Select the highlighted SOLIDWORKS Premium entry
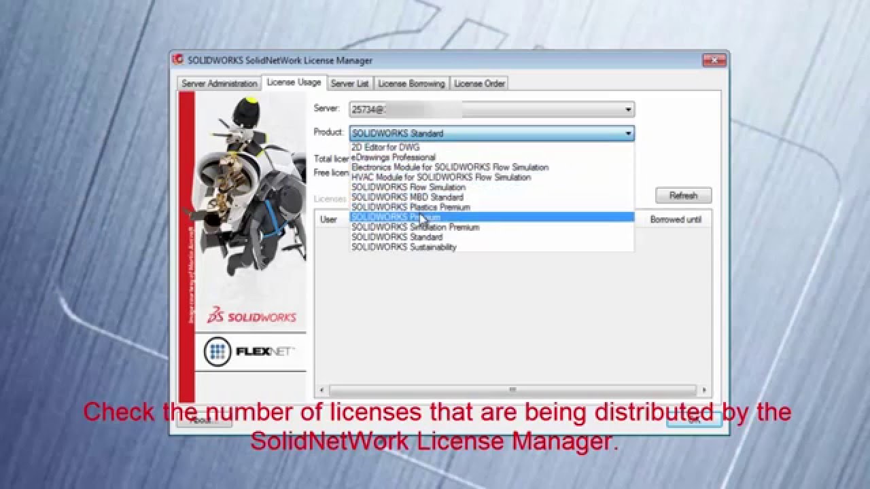 (491, 217)
